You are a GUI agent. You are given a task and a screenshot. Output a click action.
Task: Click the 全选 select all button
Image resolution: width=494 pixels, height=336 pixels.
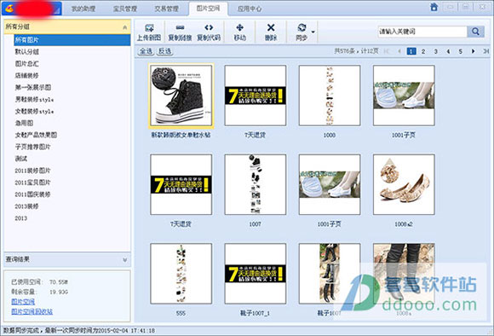(146, 51)
